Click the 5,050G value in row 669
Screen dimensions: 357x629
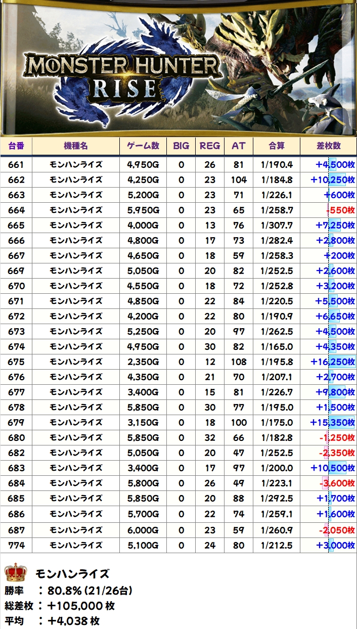click(144, 271)
